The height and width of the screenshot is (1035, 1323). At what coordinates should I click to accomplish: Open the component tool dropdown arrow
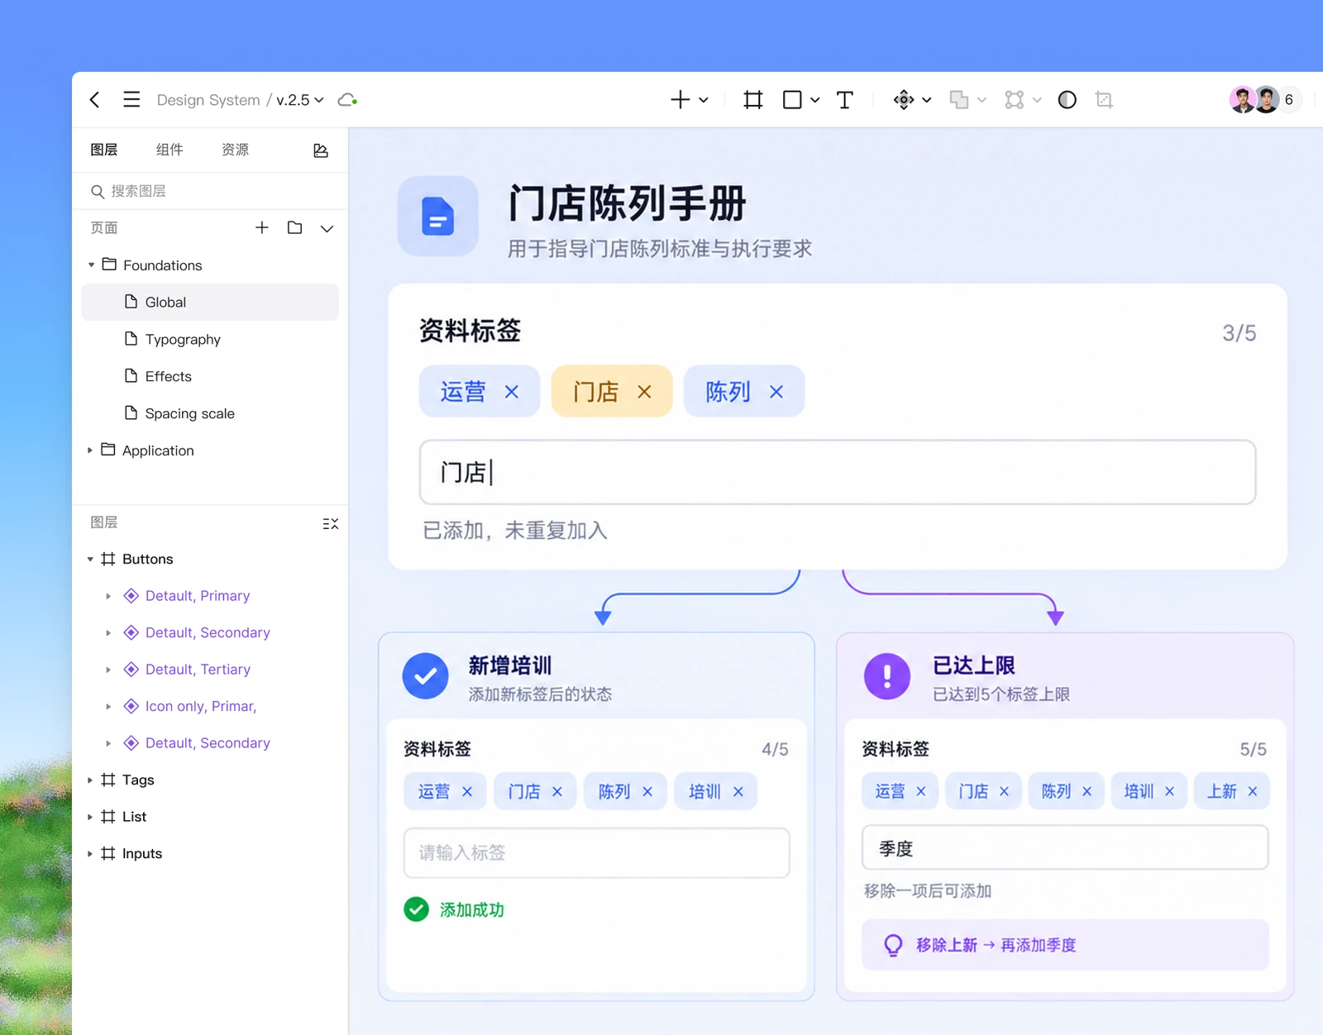point(927,100)
